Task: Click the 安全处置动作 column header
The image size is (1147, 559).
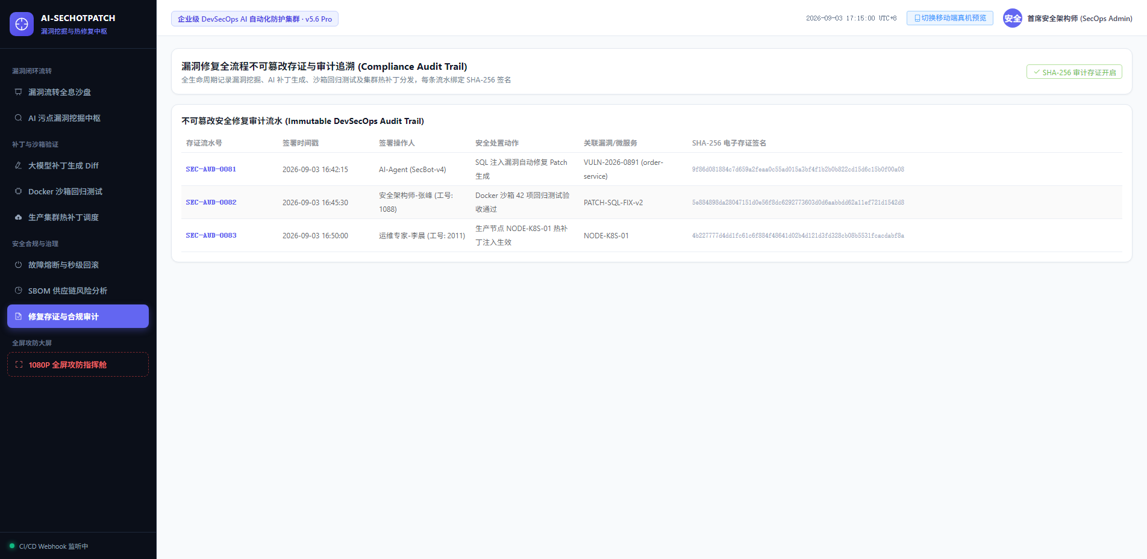Action: point(497,143)
